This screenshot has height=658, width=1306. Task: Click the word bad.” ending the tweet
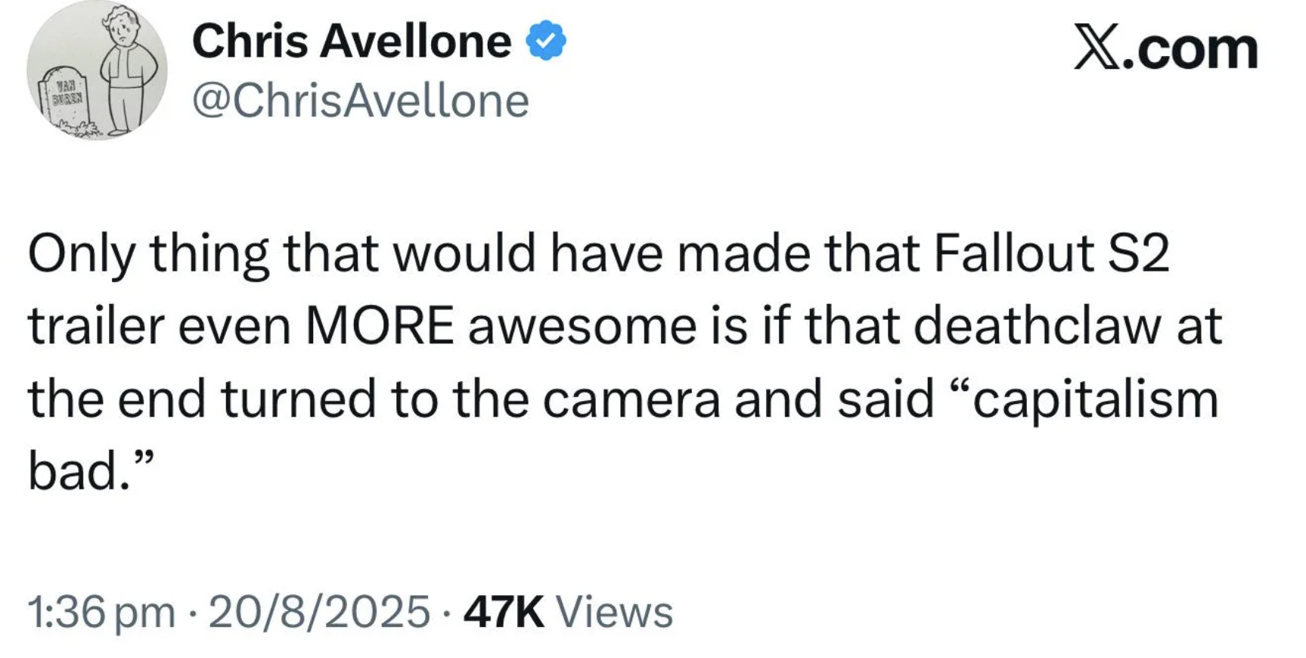tap(92, 472)
